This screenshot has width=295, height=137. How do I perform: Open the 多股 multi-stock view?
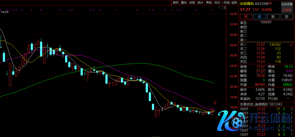192,2
